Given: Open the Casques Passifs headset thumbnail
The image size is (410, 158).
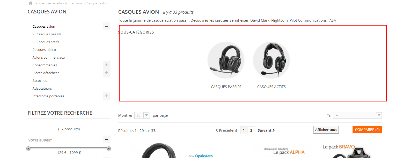Looking at the screenshot, I should coord(226,60).
